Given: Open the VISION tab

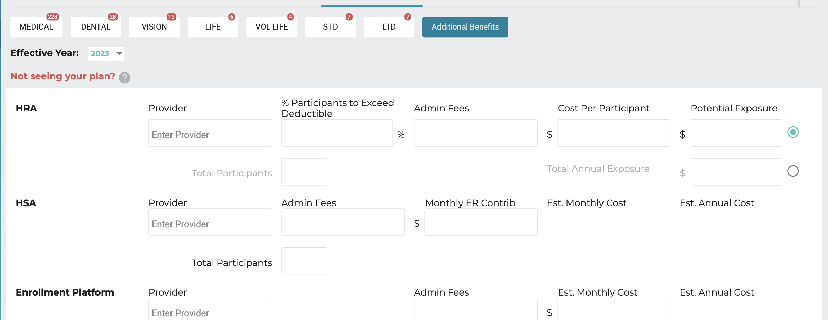Looking at the screenshot, I should point(154,27).
